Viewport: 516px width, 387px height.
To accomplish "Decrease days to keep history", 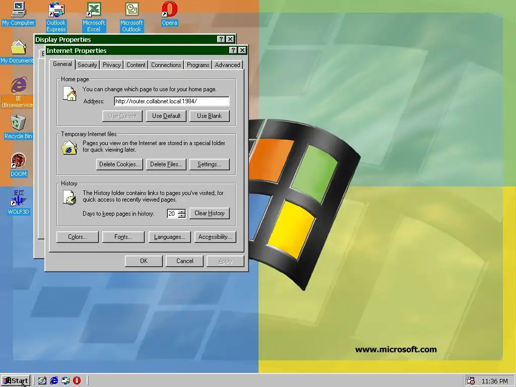I will coord(181,216).
